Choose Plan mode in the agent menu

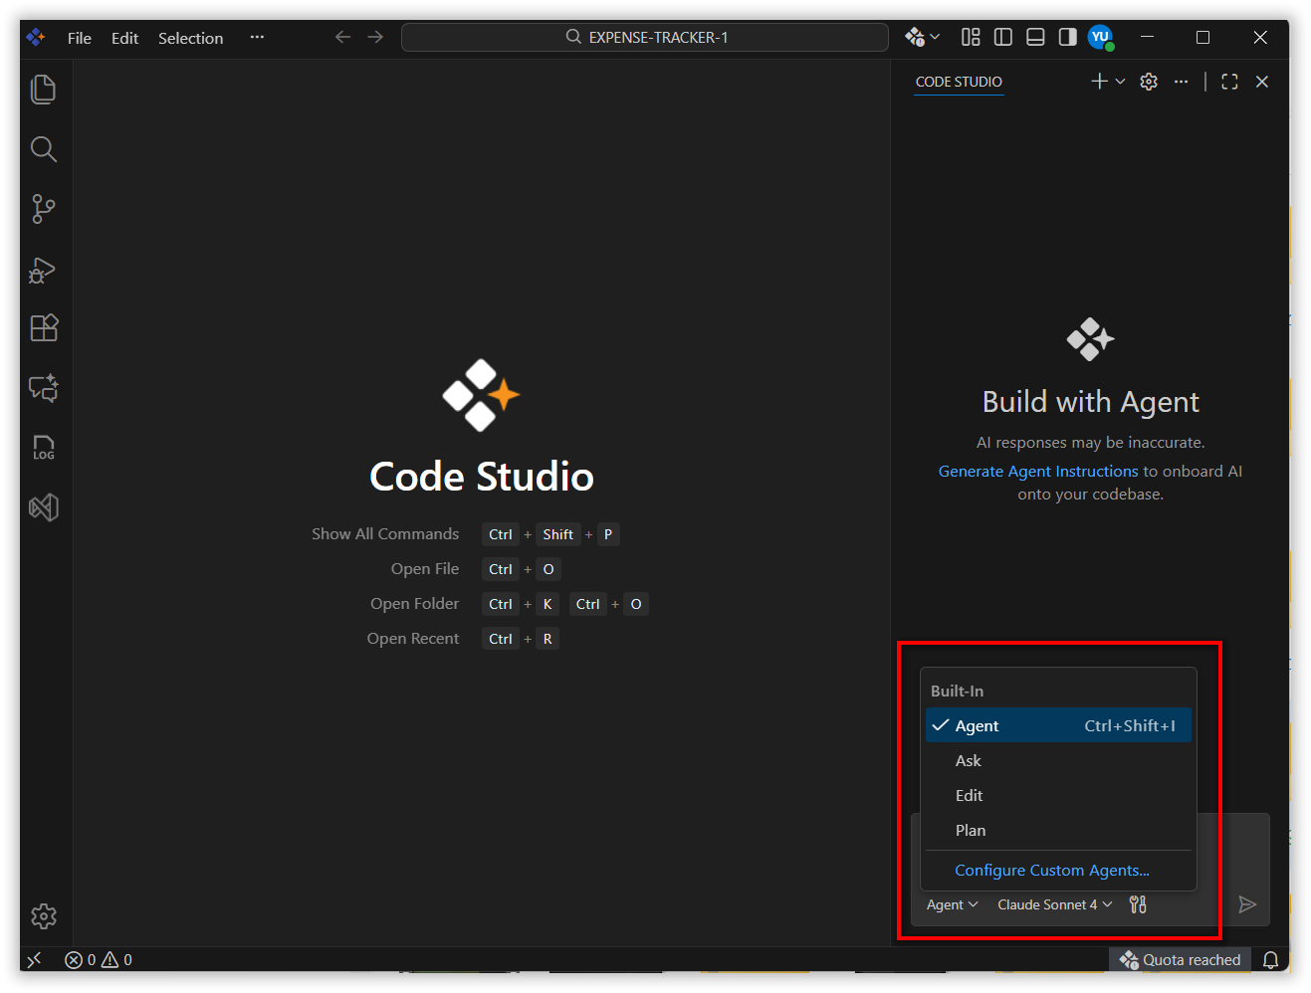[x=971, y=831]
